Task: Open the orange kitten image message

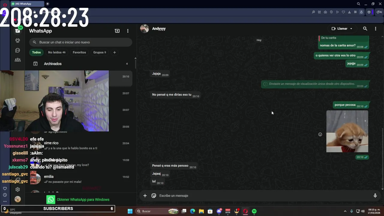Action: 347,131
